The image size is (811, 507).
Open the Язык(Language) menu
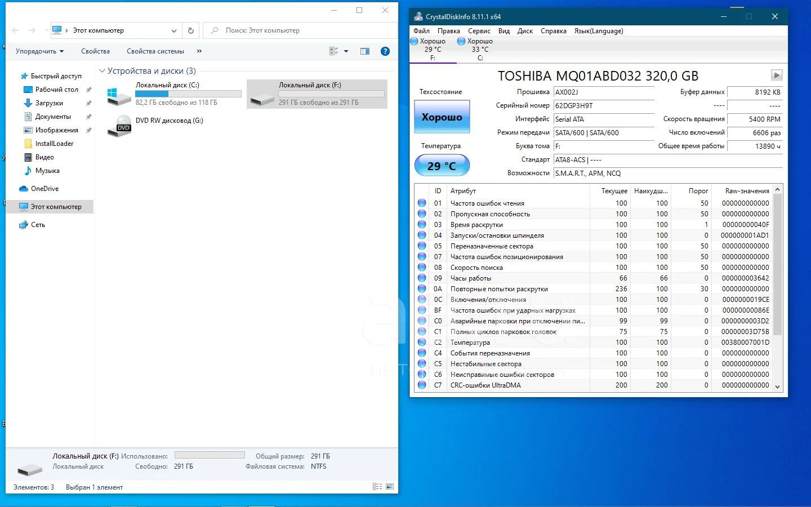599,31
